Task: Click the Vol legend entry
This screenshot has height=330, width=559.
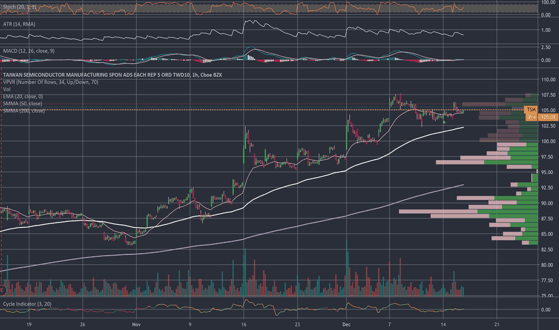Action: [x=7, y=89]
